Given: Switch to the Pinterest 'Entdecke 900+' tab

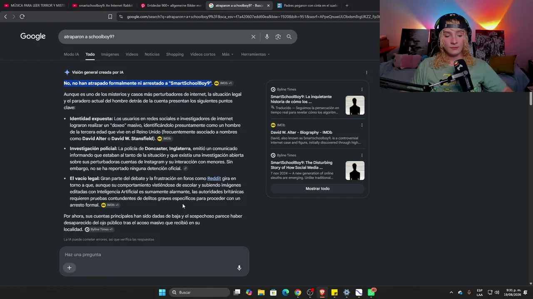Looking at the screenshot, I should pyautogui.click(x=171, y=5).
